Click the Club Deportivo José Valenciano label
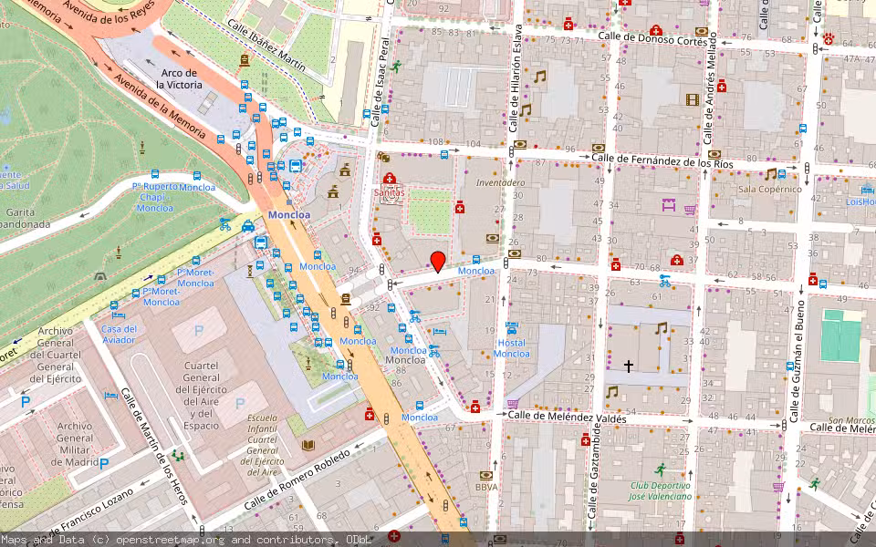Viewport: 876px width, 547px height. [661, 490]
